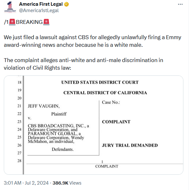Click the COMPLAINT footer under page number

point(107,166)
